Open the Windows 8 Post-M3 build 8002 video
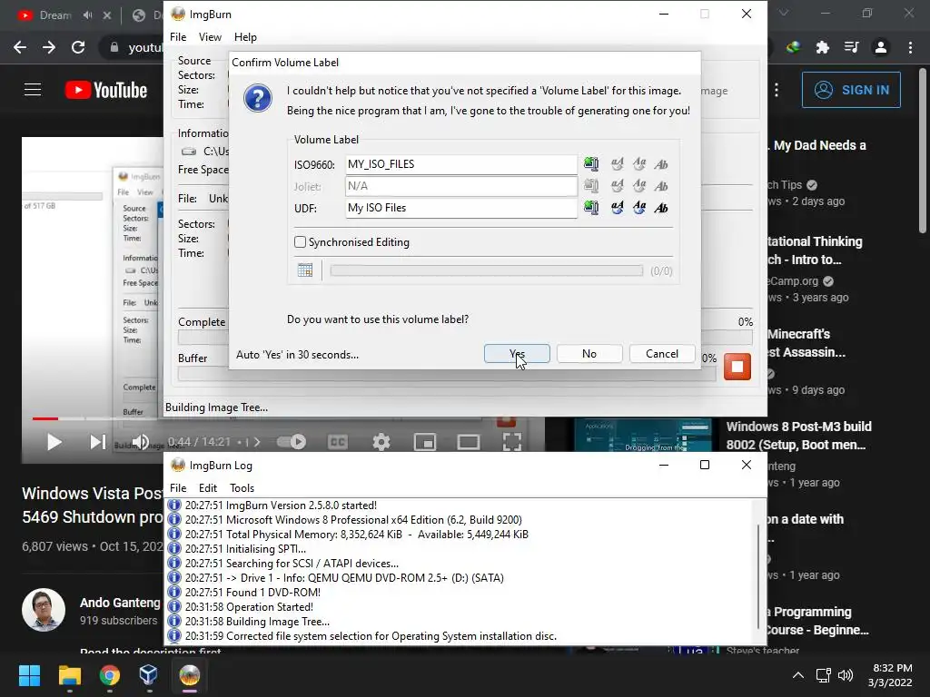This screenshot has width=930, height=697. point(798,436)
